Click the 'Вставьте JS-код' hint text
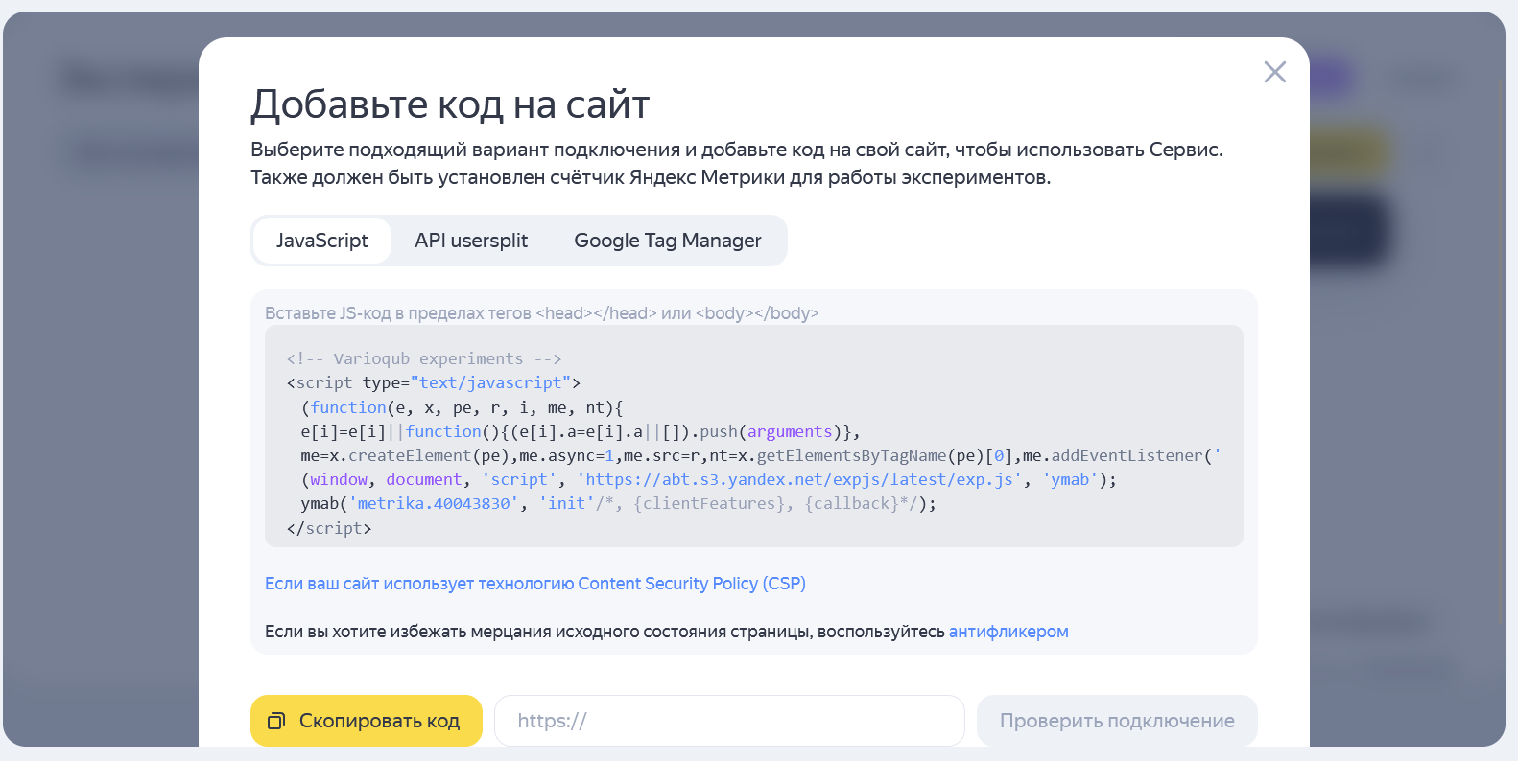Viewport: 1518px width, 761px height. pyautogui.click(x=541, y=313)
